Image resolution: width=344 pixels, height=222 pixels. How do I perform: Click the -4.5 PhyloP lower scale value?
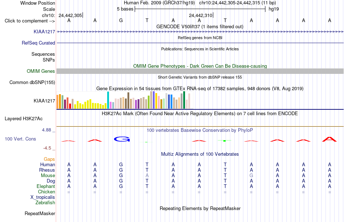pos(47,148)
